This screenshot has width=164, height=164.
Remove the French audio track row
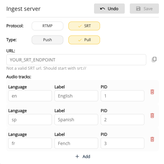click(x=152, y=139)
